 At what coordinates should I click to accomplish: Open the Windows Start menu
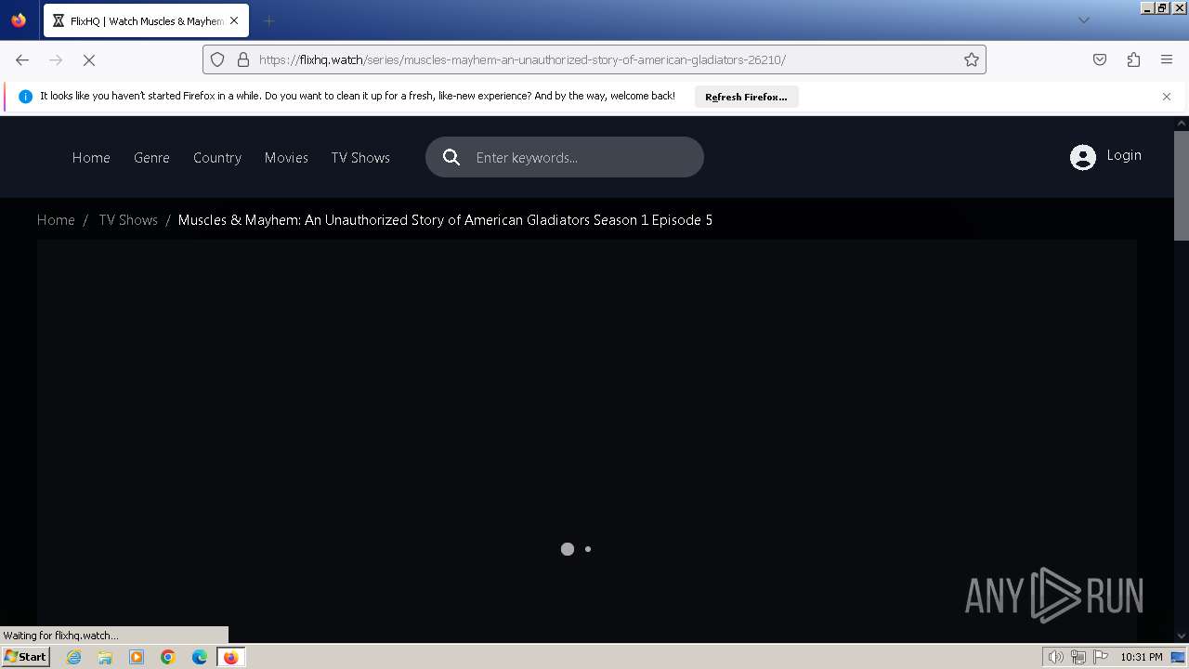coord(26,657)
